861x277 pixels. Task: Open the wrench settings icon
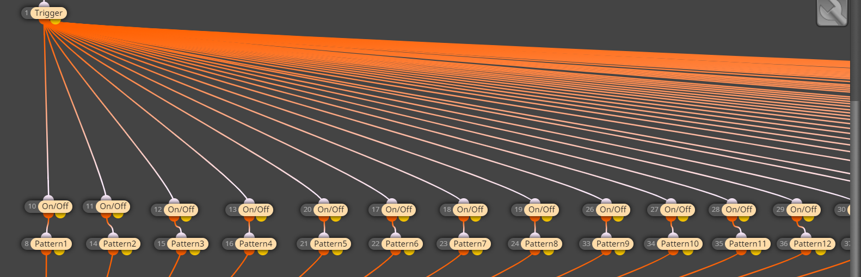832,12
